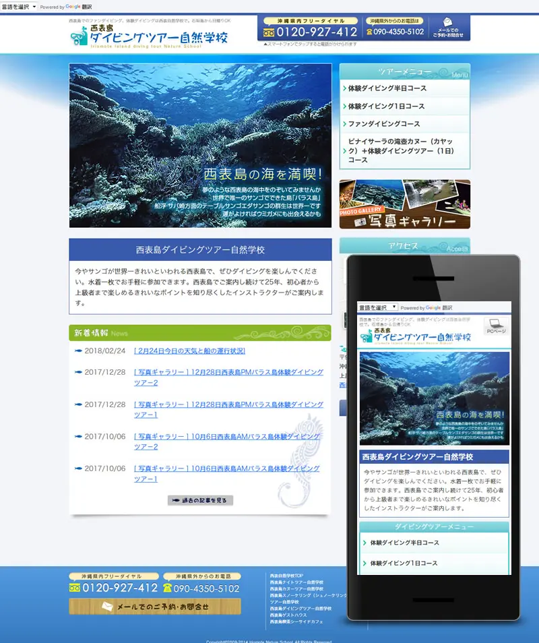Open footer link 西表島ゲストハウス
Image resolution: width=539 pixels, height=643 pixels.
[288, 615]
